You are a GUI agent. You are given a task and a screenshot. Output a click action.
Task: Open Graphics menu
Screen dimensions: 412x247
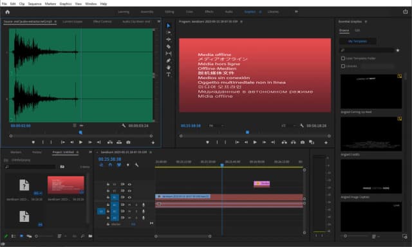tap(66, 4)
